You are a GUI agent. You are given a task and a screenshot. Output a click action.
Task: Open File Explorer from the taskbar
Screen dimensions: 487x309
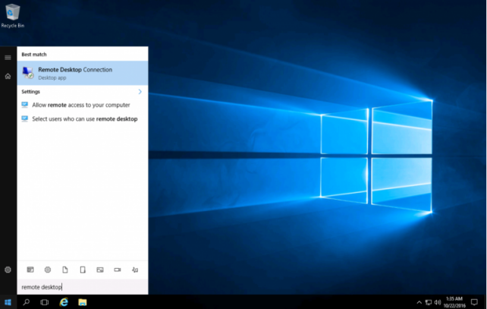pyautogui.click(x=83, y=302)
